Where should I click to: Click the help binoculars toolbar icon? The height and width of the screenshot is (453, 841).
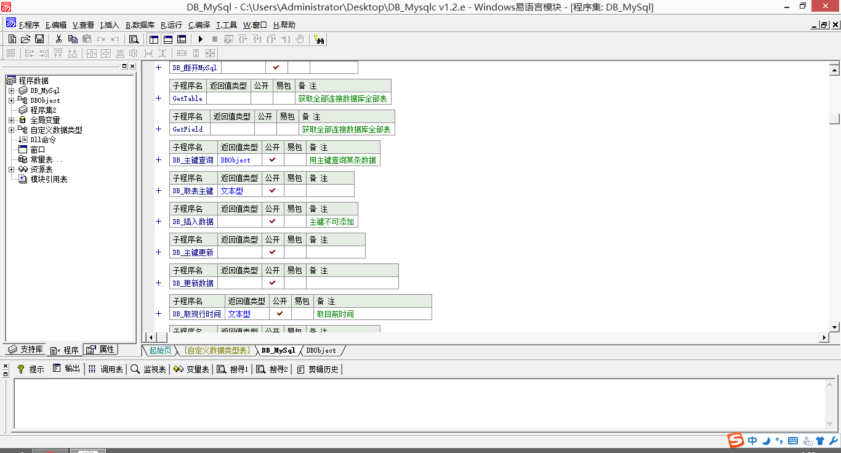coord(319,39)
